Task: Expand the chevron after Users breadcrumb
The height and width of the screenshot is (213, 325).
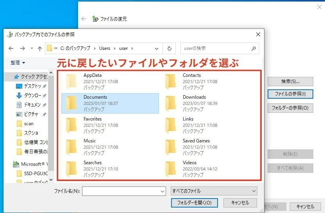Action: pyautogui.click(x=114, y=49)
